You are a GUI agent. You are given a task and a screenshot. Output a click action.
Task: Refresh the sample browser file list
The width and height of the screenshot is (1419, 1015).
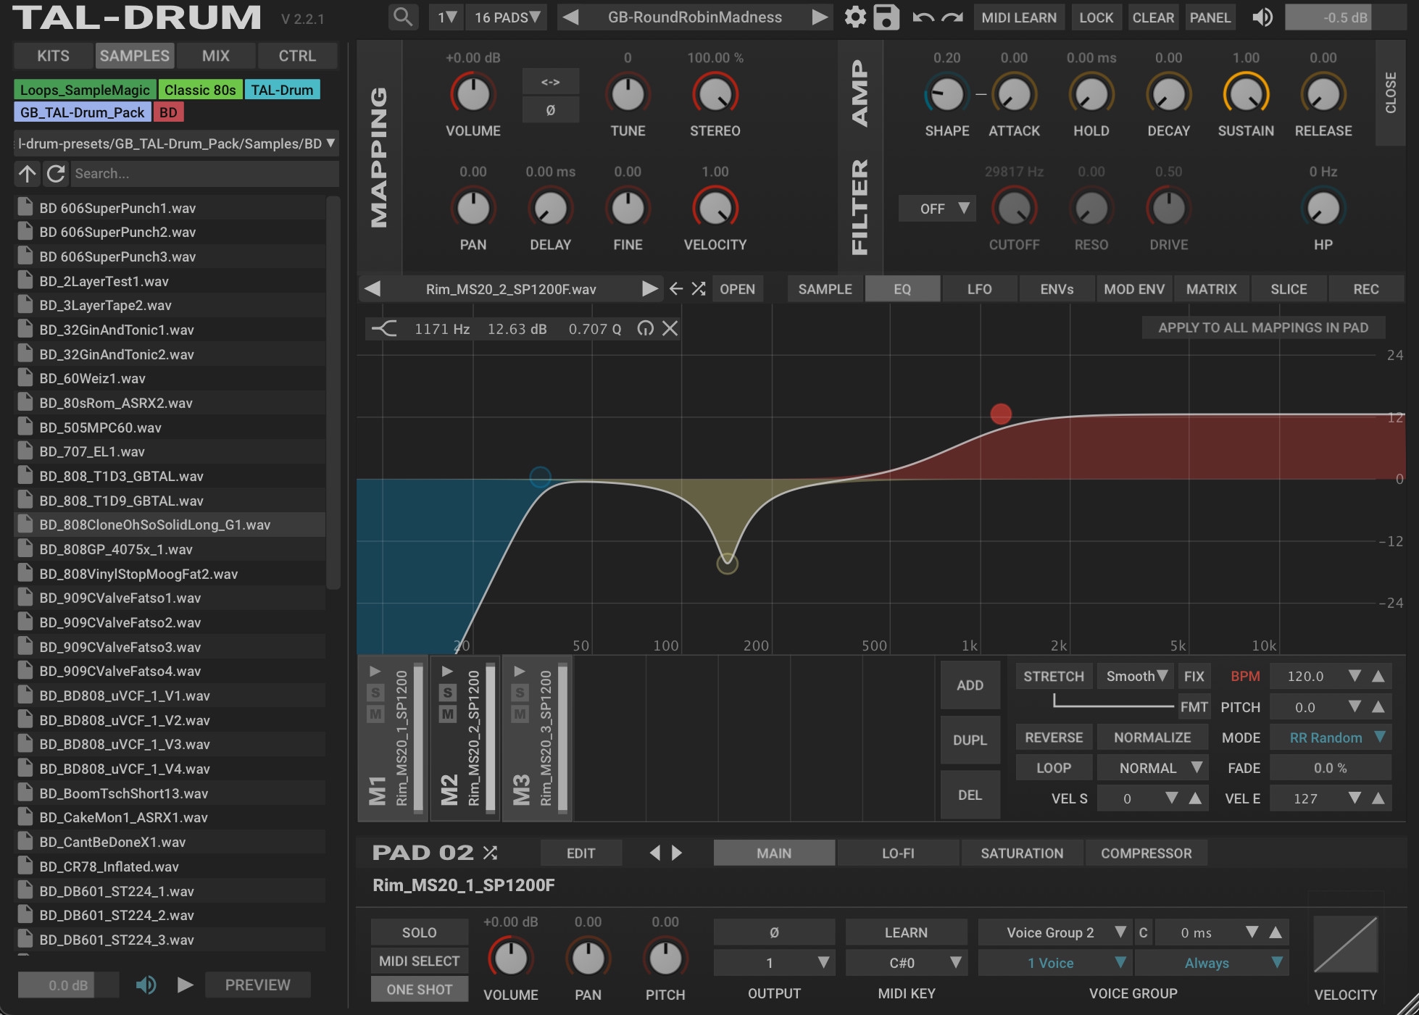(x=55, y=174)
